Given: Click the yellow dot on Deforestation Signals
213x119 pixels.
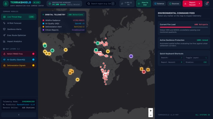Looking at the screenshot, I should (x=33, y=65).
